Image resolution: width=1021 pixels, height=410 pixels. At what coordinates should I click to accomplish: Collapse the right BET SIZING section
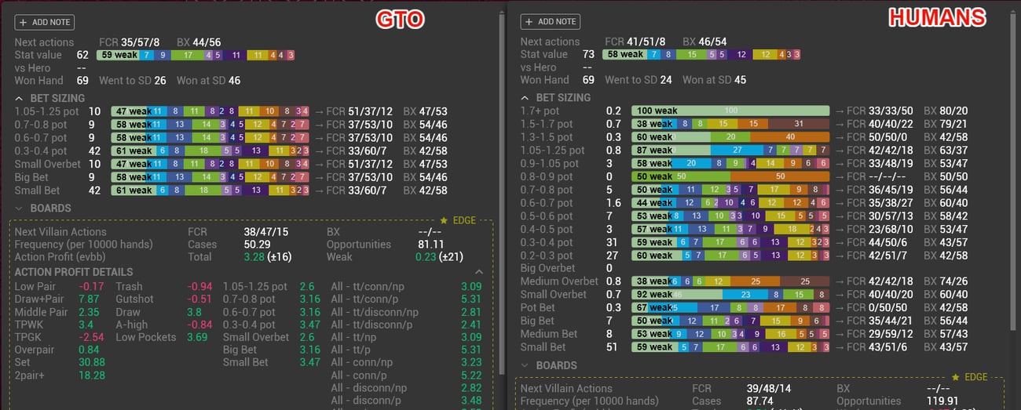click(x=525, y=98)
